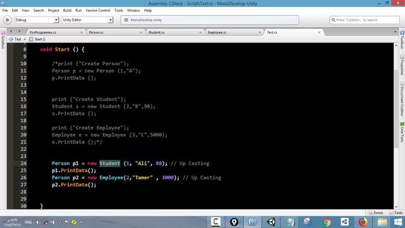The image size is (405, 228).
Task: Open Google Chrome from the taskbar
Action: [327, 222]
